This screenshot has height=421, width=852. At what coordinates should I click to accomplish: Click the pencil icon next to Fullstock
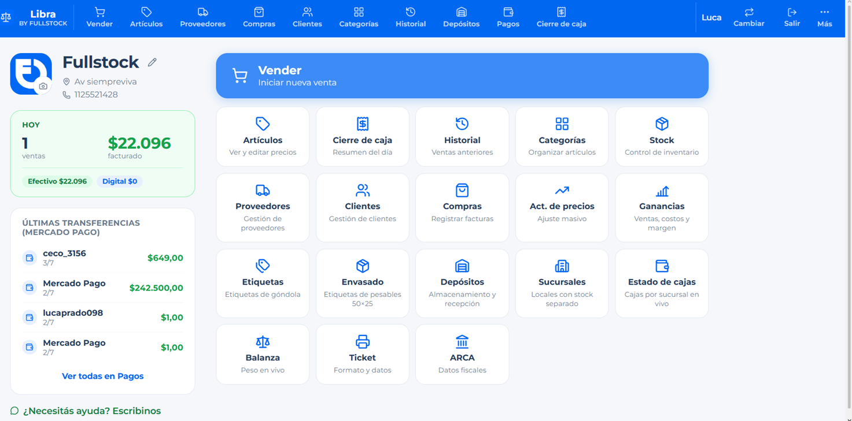pyautogui.click(x=152, y=62)
